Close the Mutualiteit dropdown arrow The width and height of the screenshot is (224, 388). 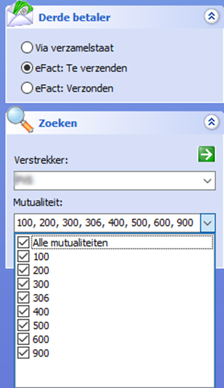208,223
